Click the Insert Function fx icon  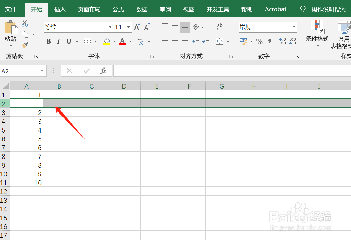coord(103,71)
